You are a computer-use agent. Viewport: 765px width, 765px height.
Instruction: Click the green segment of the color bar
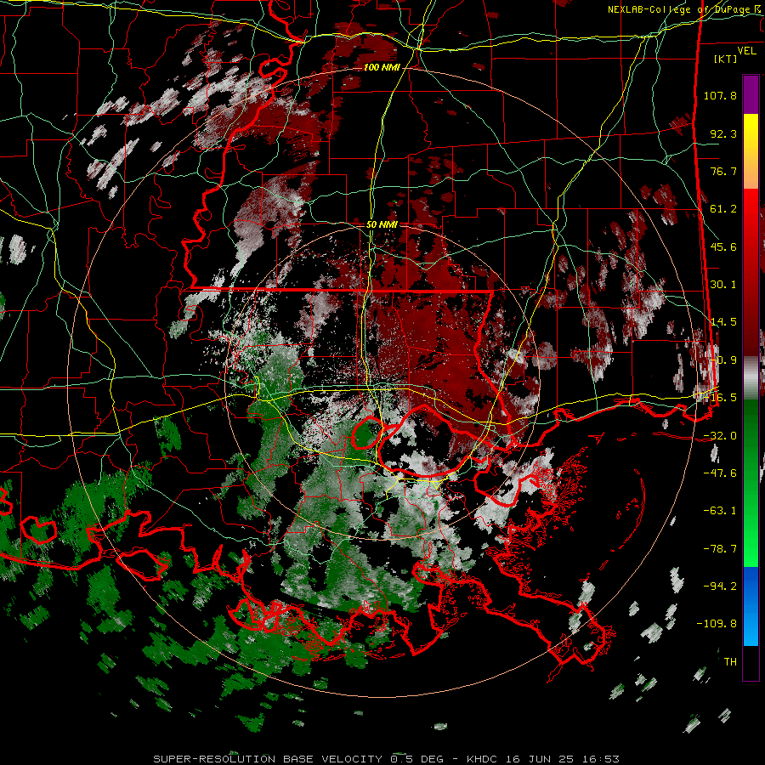point(751,483)
